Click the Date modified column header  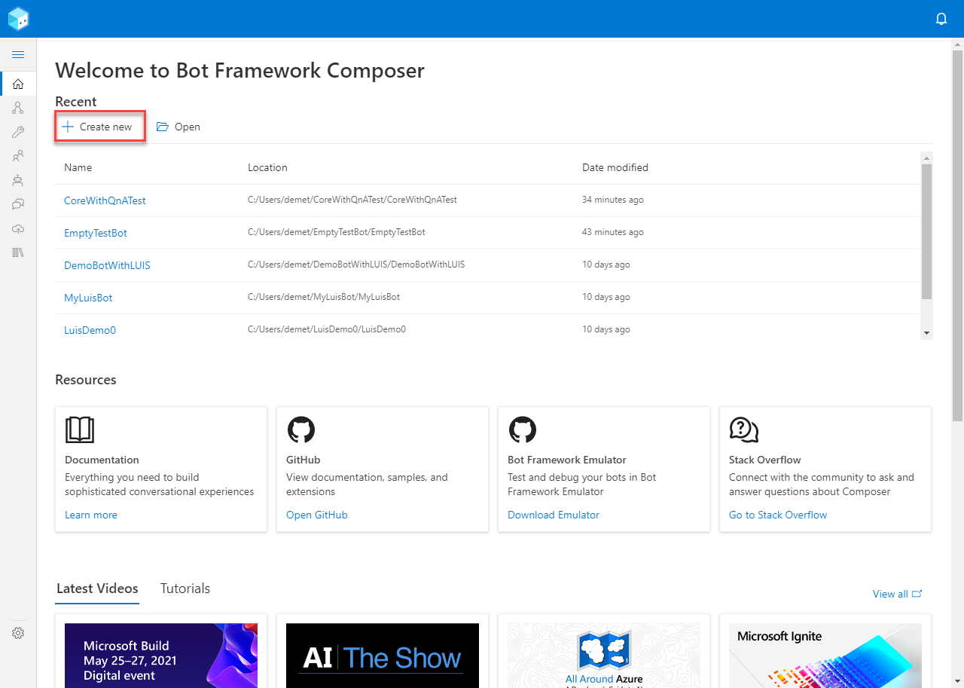[x=615, y=167]
